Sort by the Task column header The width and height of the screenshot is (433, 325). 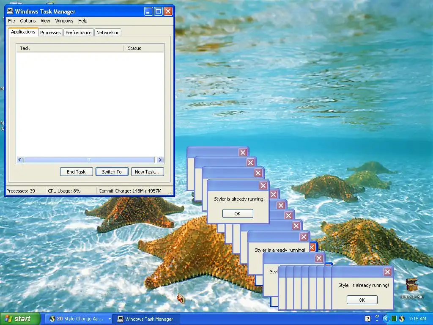(x=70, y=48)
